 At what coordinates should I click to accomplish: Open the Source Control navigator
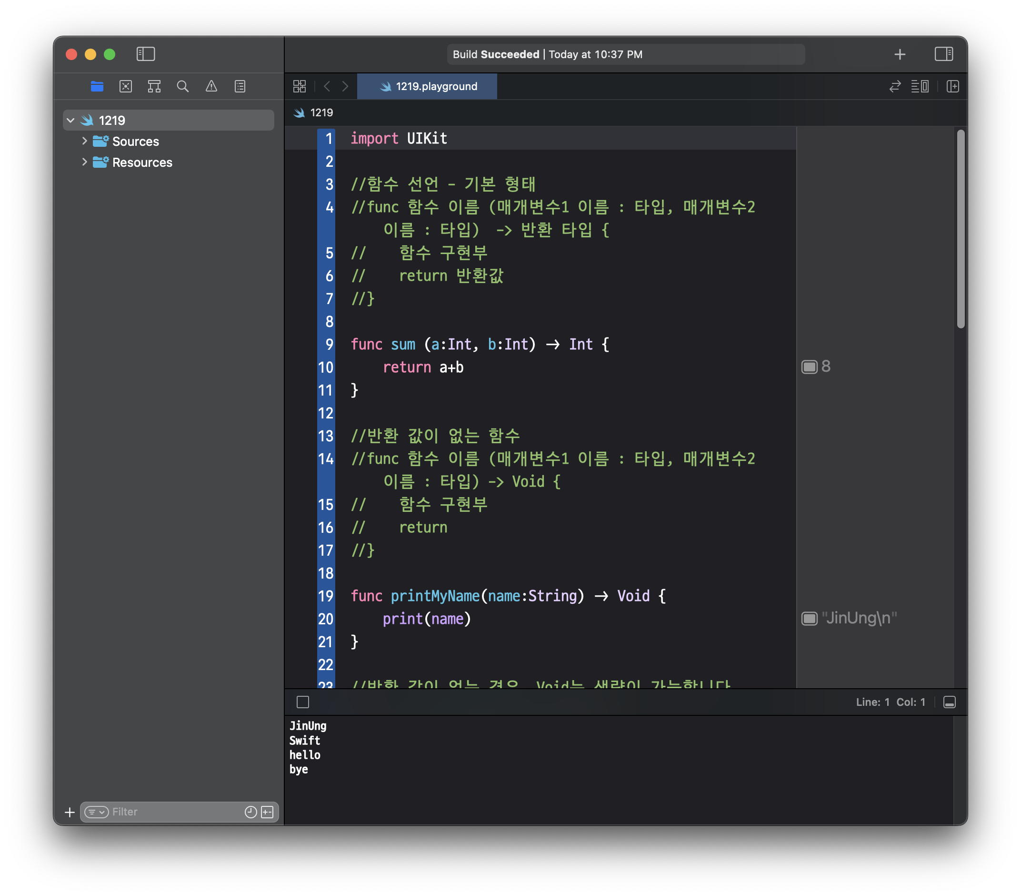coord(125,86)
